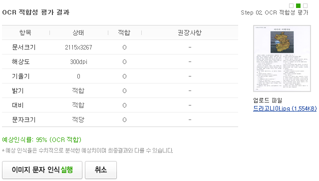Image resolution: width=319 pixels, height=181 pixels.
Task: Click the 권장사항 column header
Action: (190, 32)
